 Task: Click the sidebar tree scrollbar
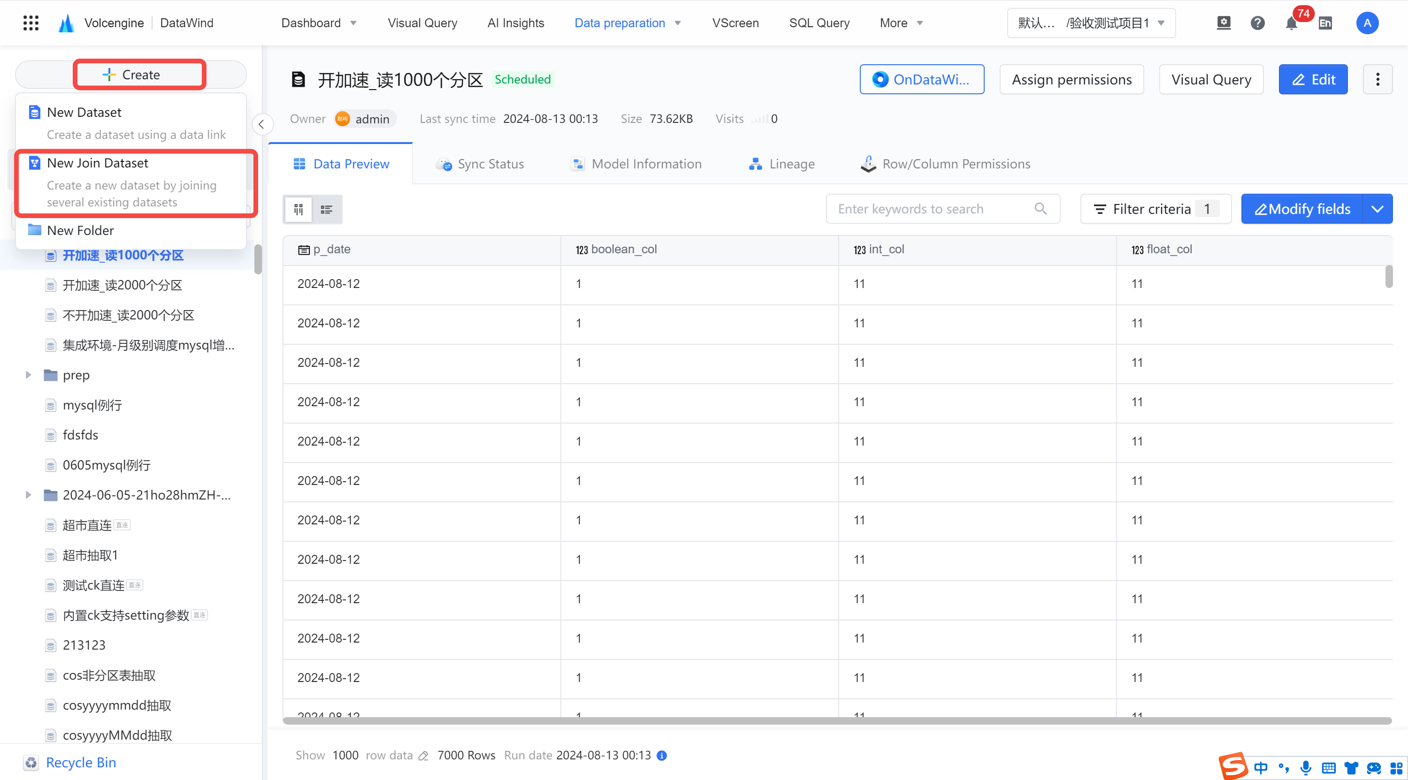pos(258,259)
